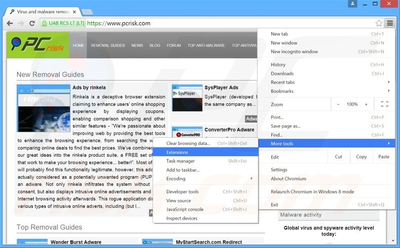Close the Virus and malware removal tab
The image size is (400, 248).
pyautogui.click(x=74, y=12)
